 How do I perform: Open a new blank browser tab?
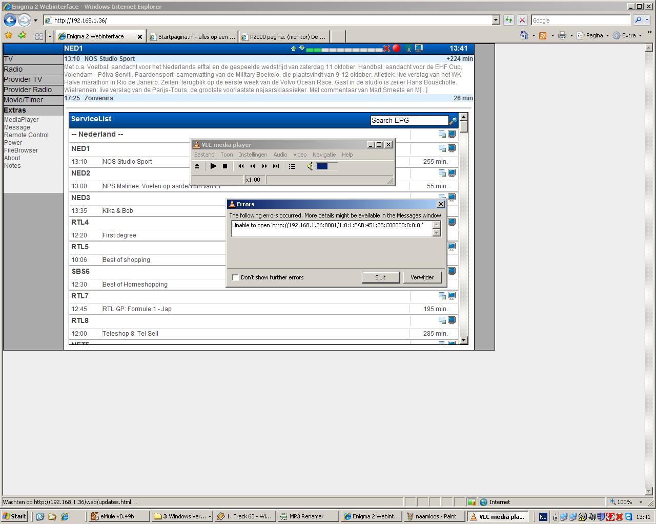(x=338, y=36)
